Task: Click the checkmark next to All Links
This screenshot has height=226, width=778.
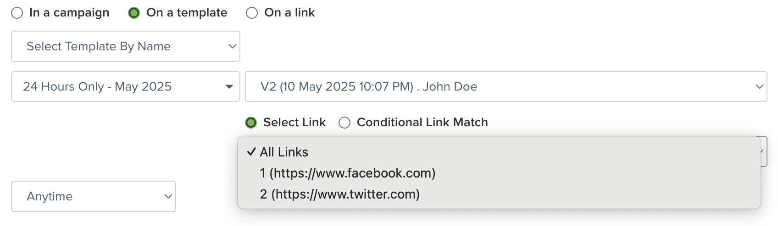Action: tap(251, 152)
